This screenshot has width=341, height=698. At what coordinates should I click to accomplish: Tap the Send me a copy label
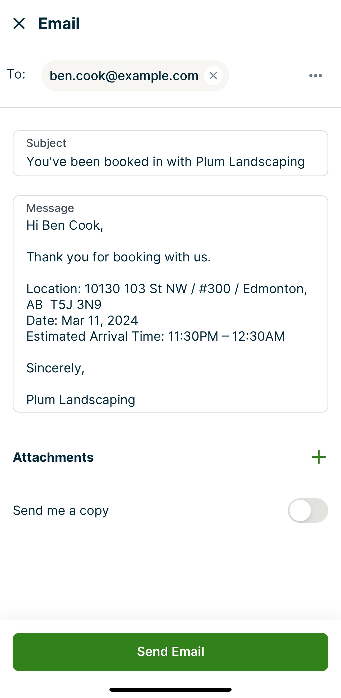click(x=61, y=511)
